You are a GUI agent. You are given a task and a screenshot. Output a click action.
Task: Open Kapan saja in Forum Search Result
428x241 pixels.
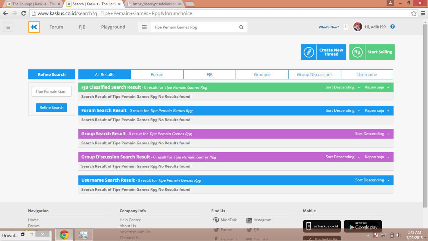tap(377, 110)
